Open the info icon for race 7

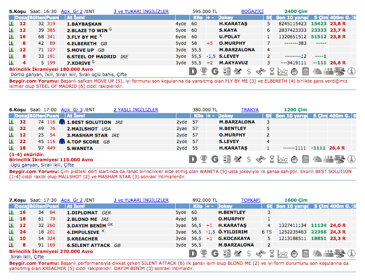click(x=351, y=253)
